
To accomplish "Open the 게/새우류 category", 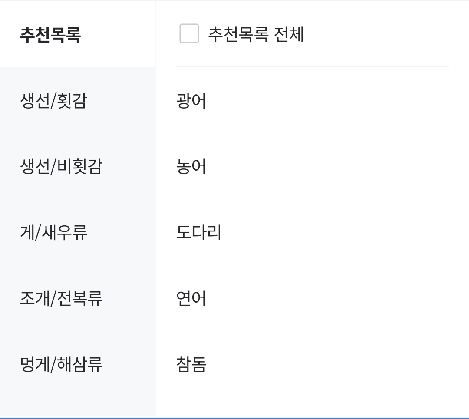I will pyautogui.click(x=78, y=232).
